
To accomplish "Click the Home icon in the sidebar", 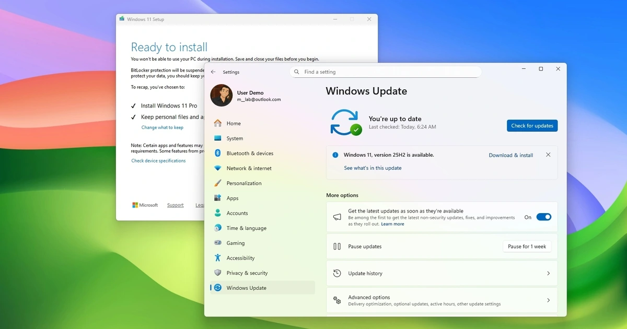I will pos(218,124).
